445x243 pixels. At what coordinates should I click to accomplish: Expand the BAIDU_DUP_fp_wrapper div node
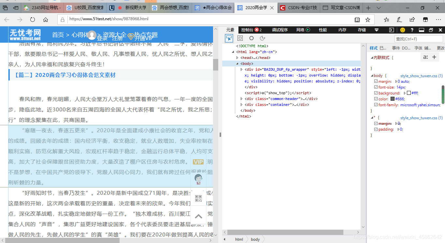241,69
